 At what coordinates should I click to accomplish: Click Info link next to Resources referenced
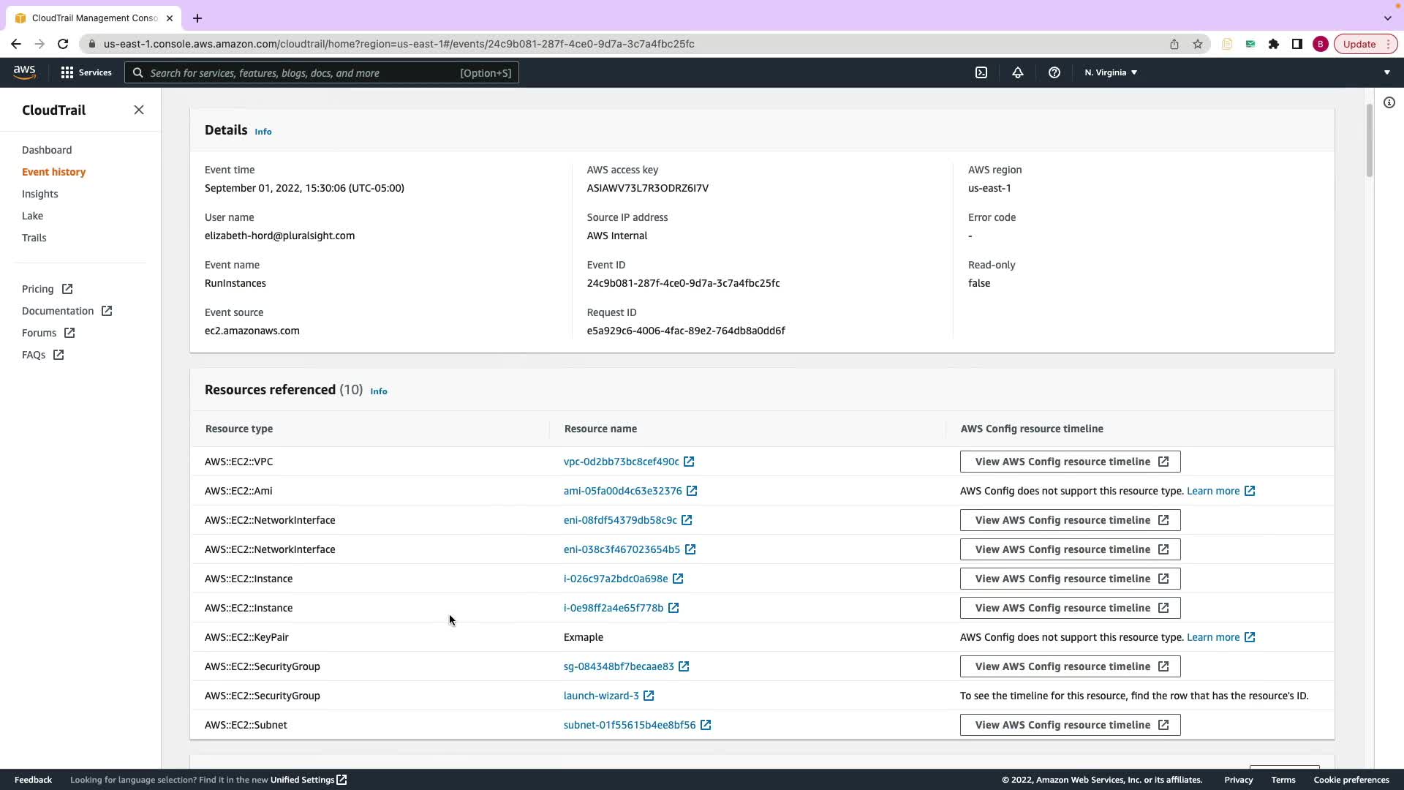pos(378,391)
